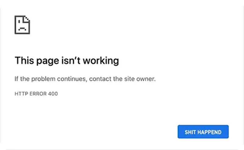Click the word "HTTP" in the error code

point(20,94)
